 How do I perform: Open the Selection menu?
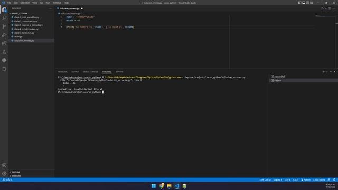pyautogui.click(x=25, y=3)
